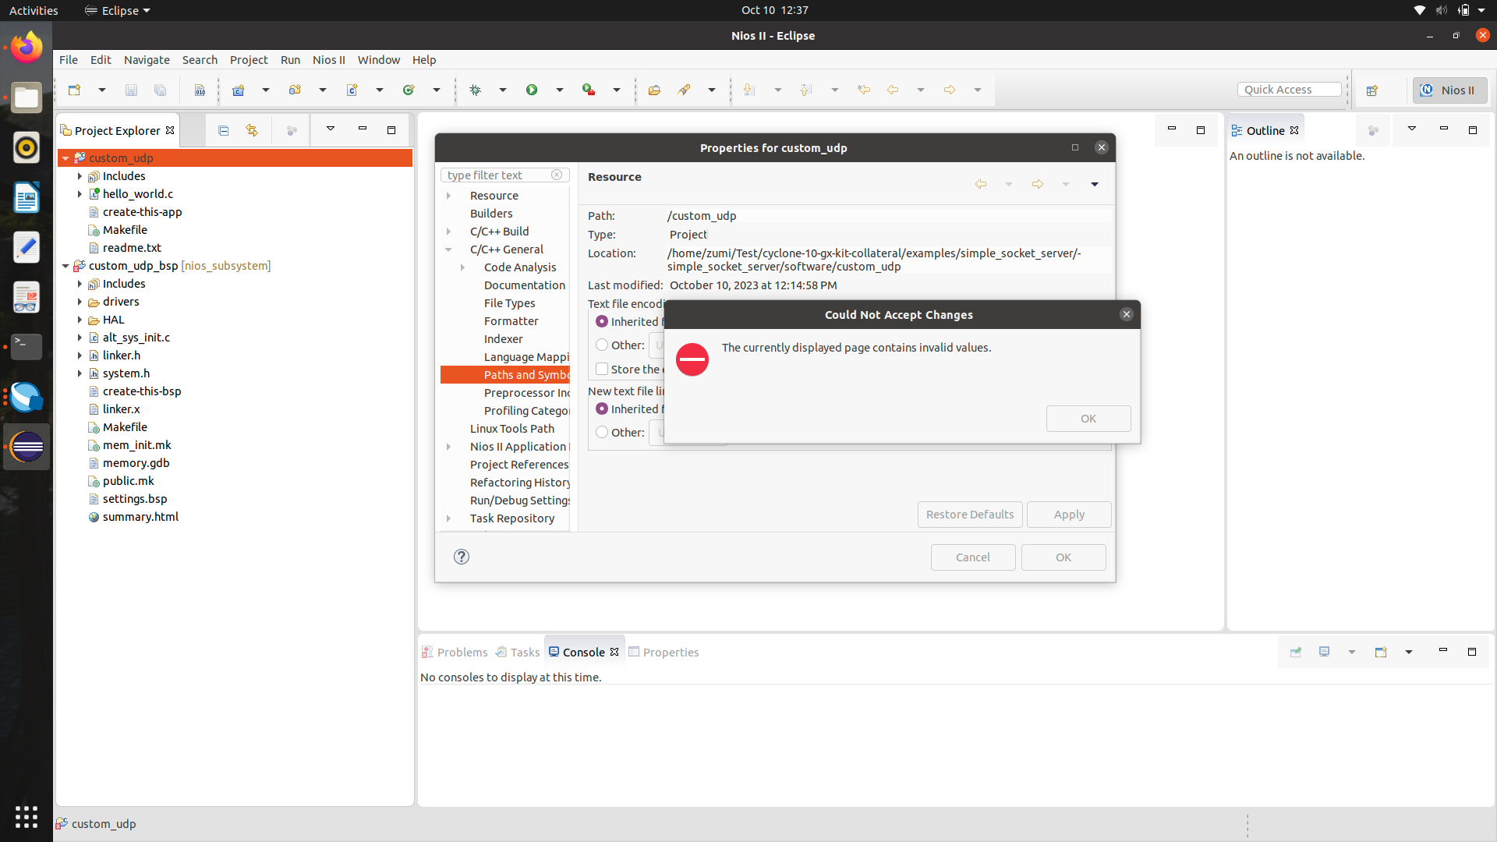
Task: Collapse All in Project Explorer
Action: pos(224,130)
